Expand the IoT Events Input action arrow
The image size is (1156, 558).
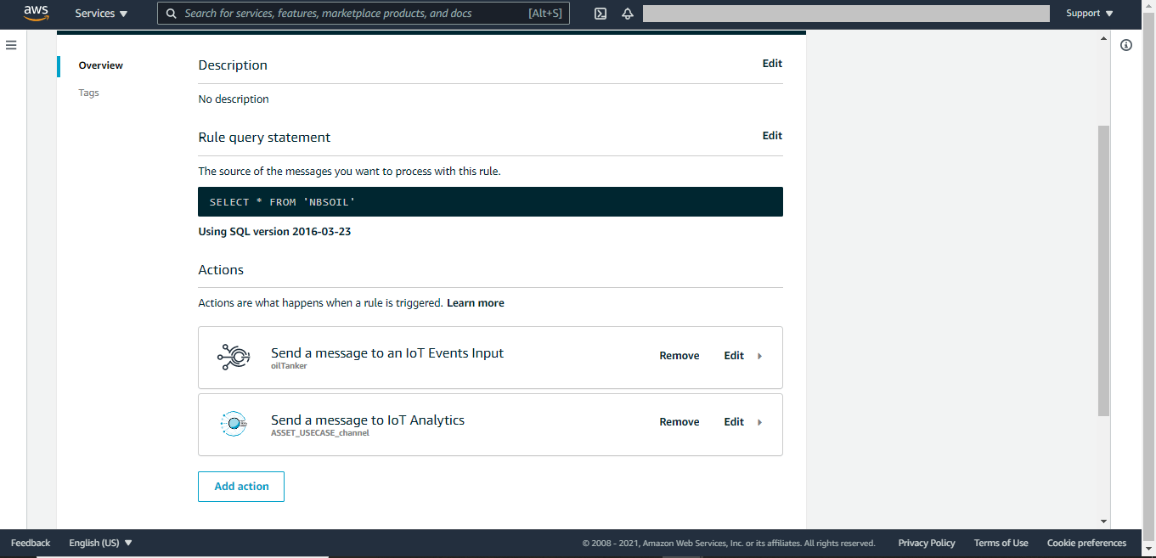pos(759,356)
